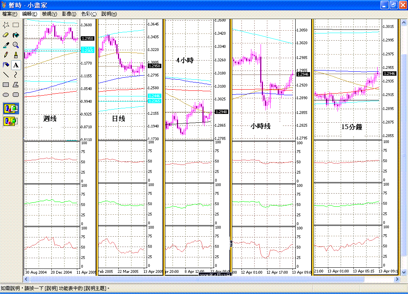Click the horizontal scrollbar left arrow
The width and height of the screenshot is (408, 294).
click(26, 279)
